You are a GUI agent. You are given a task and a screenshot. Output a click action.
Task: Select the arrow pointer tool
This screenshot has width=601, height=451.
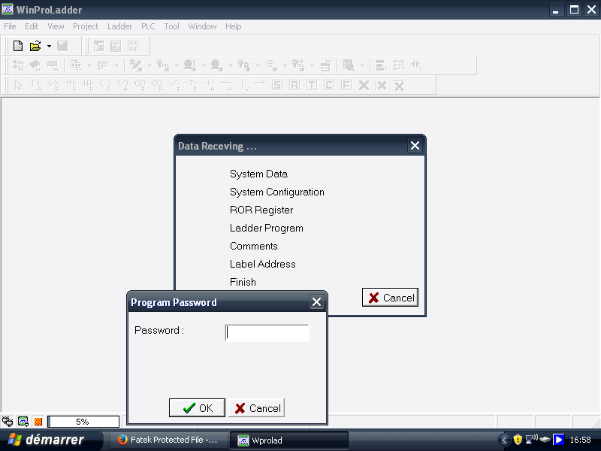[x=18, y=85]
